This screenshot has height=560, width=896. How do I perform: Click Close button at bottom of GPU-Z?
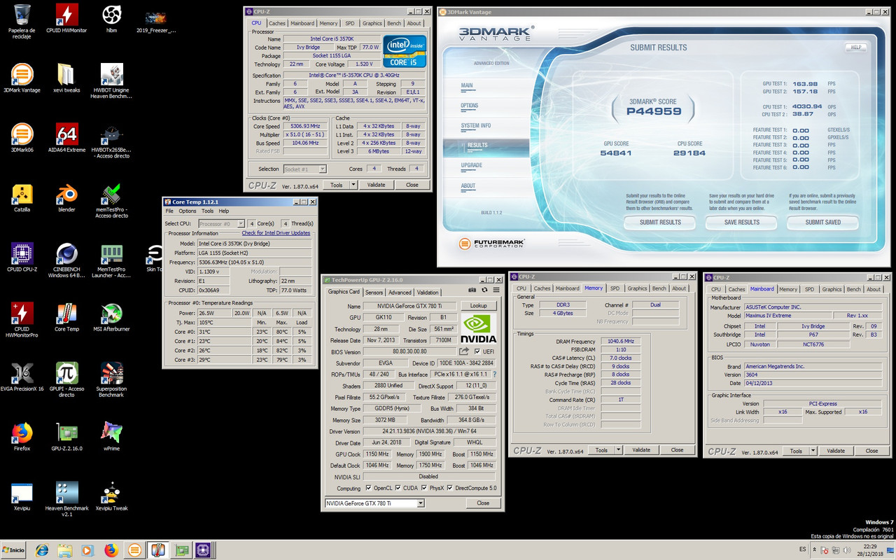tap(483, 503)
